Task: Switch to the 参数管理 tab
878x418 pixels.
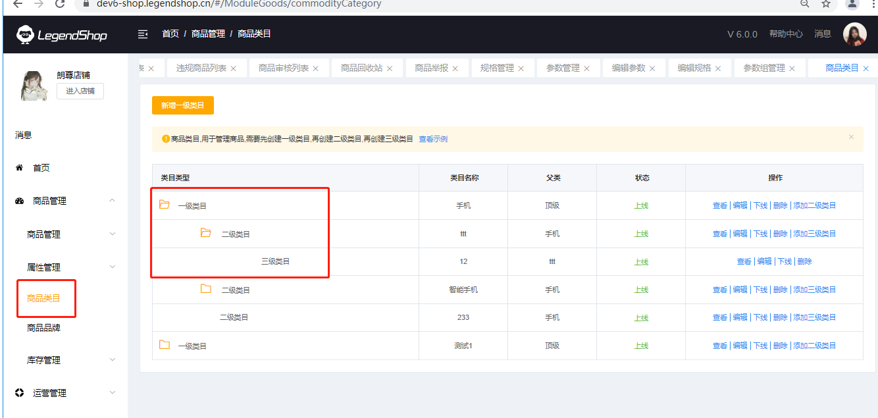Action: [x=563, y=68]
